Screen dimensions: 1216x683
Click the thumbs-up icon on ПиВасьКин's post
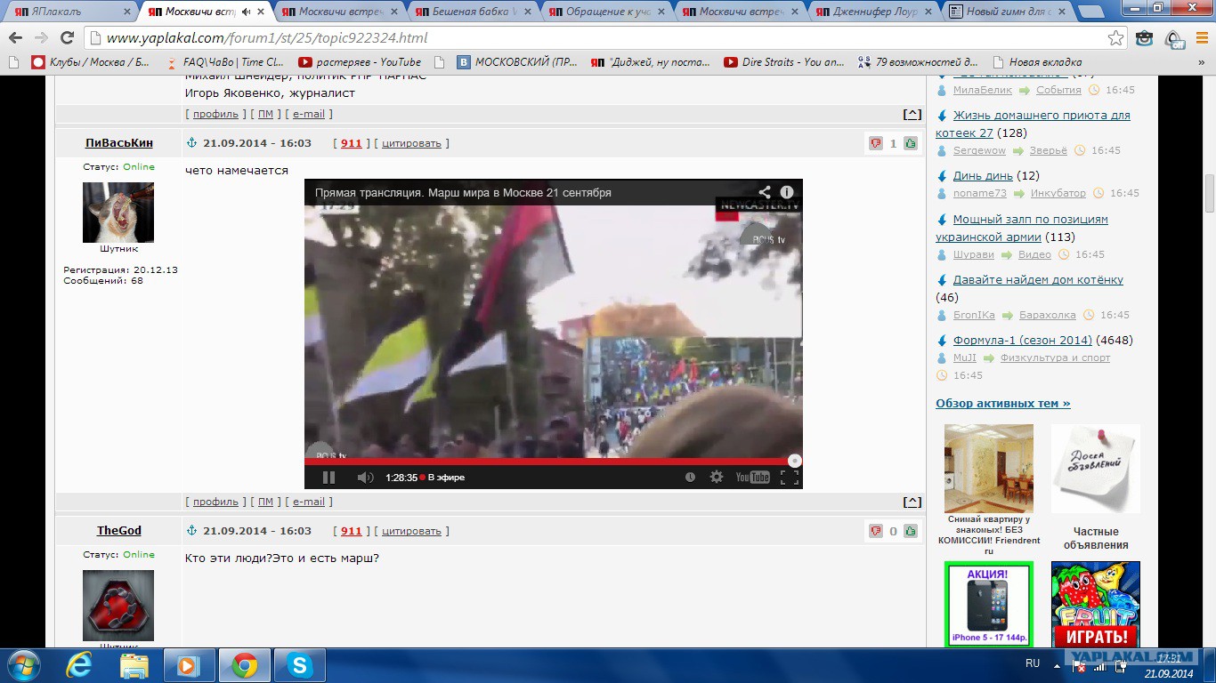pyautogui.click(x=911, y=143)
